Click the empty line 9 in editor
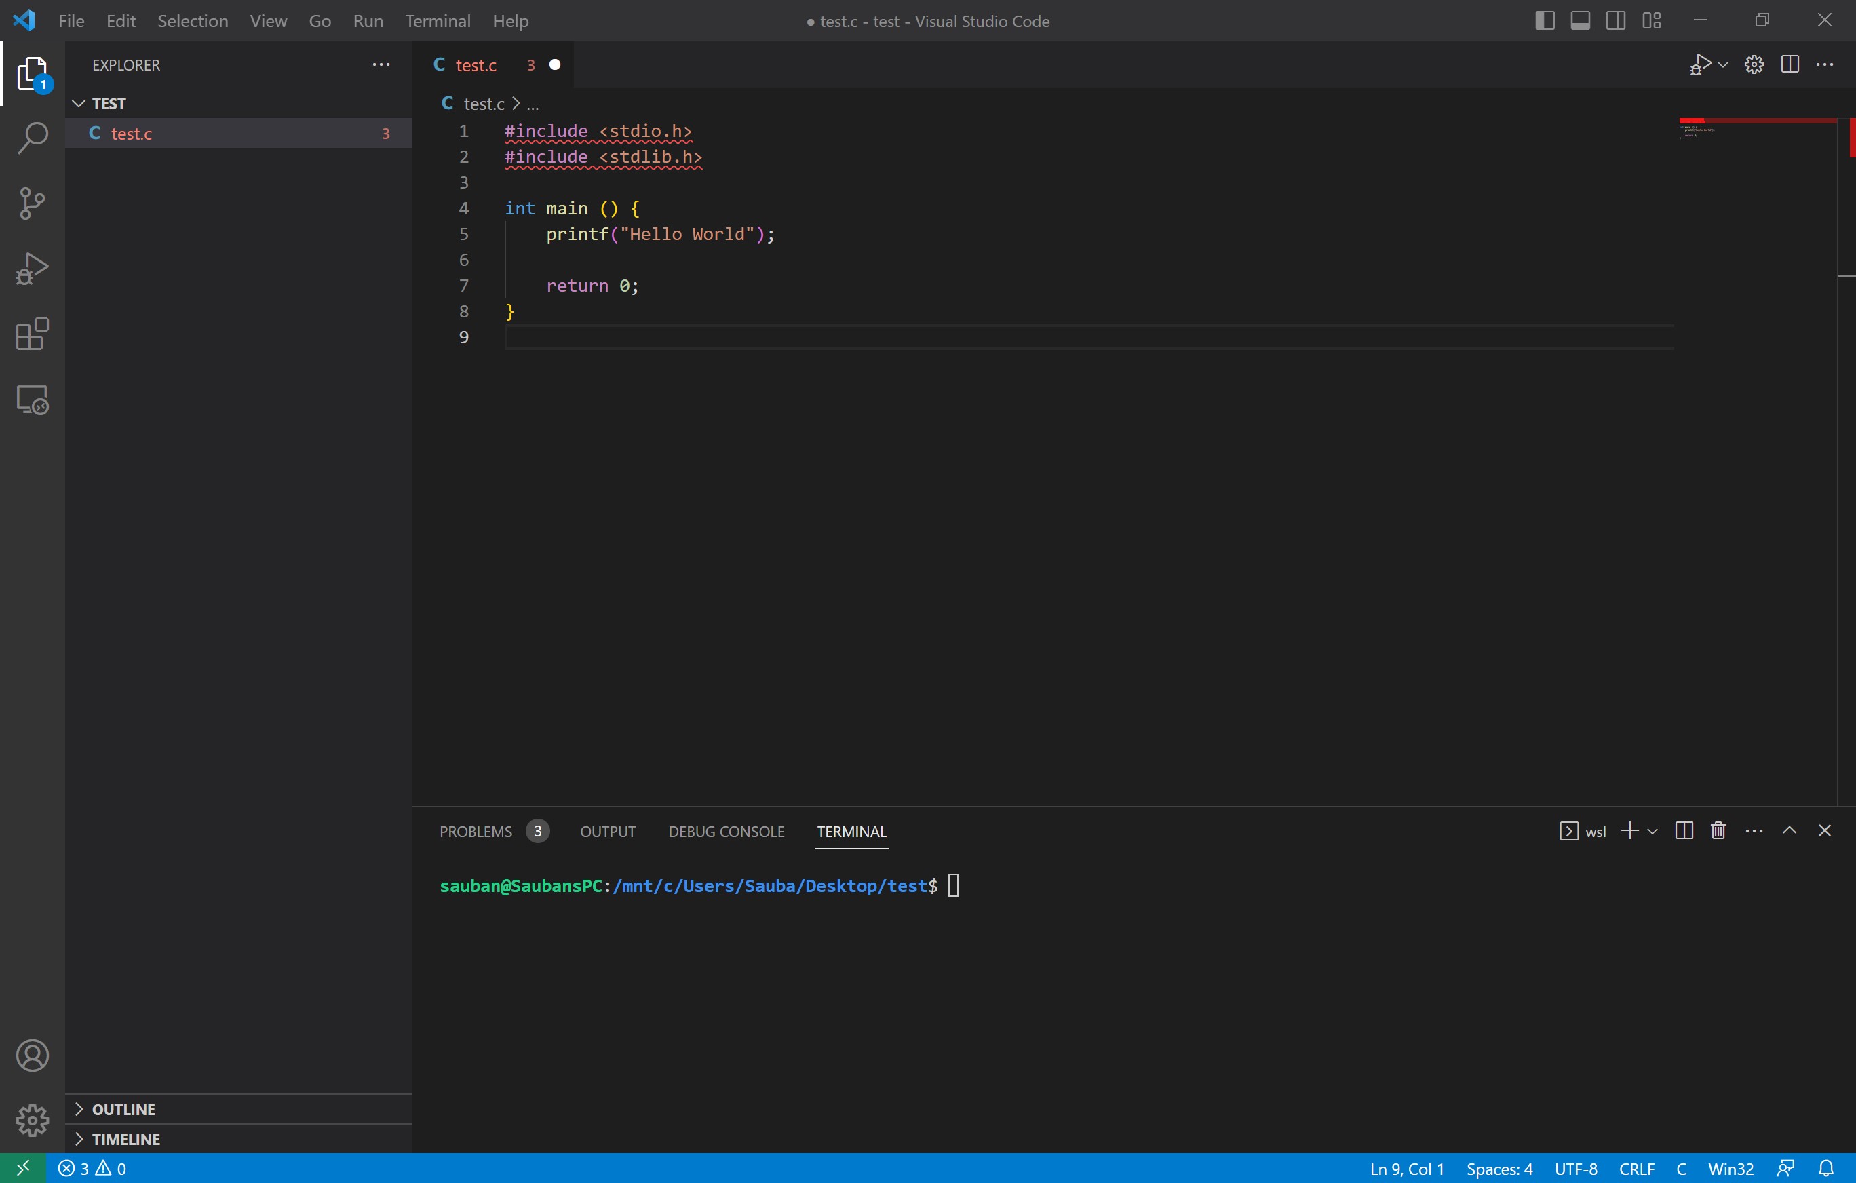This screenshot has width=1856, height=1183. pos(1088,337)
